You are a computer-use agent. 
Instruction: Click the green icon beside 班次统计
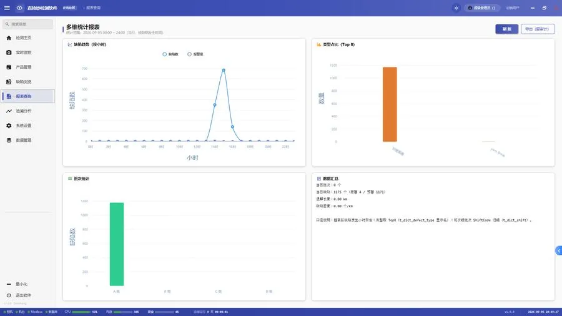(x=70, y=179)
